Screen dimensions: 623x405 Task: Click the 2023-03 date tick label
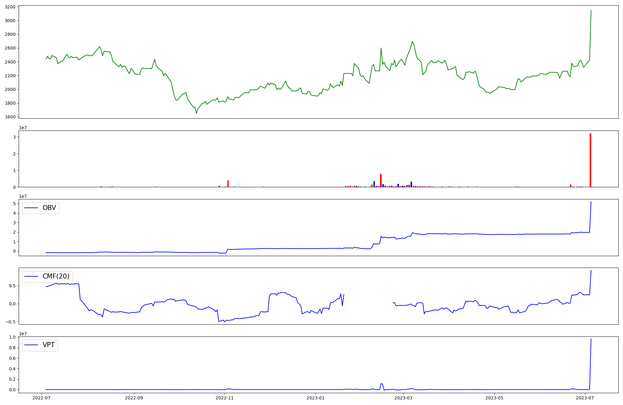point(403,398)
